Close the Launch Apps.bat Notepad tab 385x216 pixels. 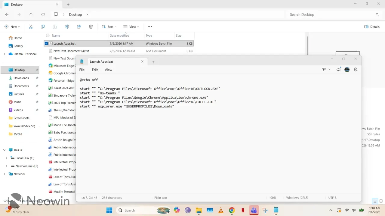142,61
